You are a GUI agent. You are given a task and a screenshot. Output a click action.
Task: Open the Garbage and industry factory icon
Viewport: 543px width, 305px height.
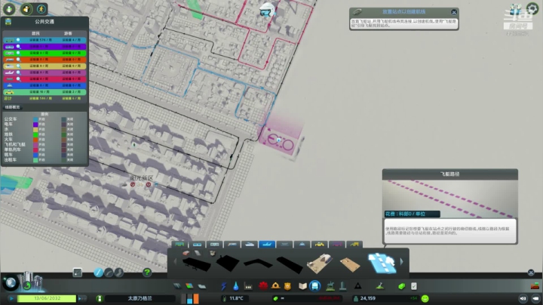(x=248, y=286)
